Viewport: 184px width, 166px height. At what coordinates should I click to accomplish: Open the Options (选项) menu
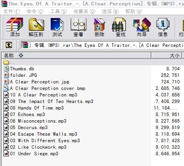coord(110,12)
